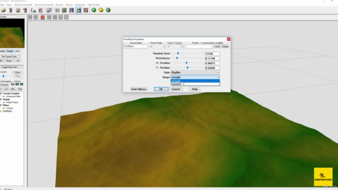The image size is (338, 190).
Task: Open the Presets dropdown
Action: (200, 46)
